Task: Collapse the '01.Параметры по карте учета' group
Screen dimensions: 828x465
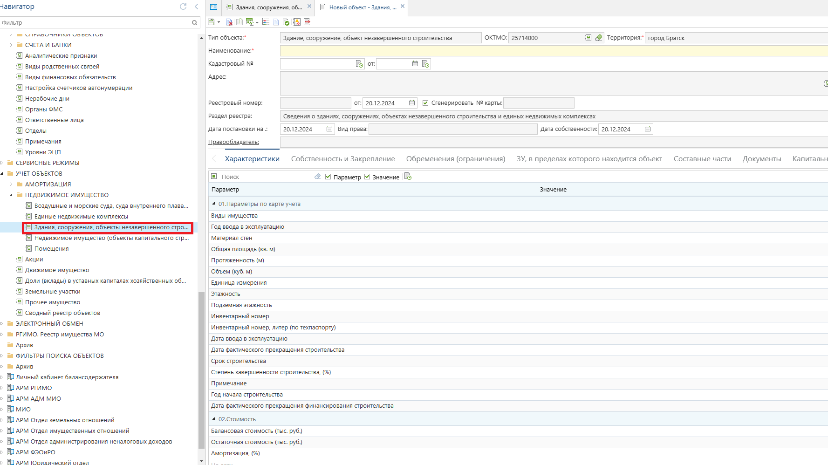Action: pos(214,204)
